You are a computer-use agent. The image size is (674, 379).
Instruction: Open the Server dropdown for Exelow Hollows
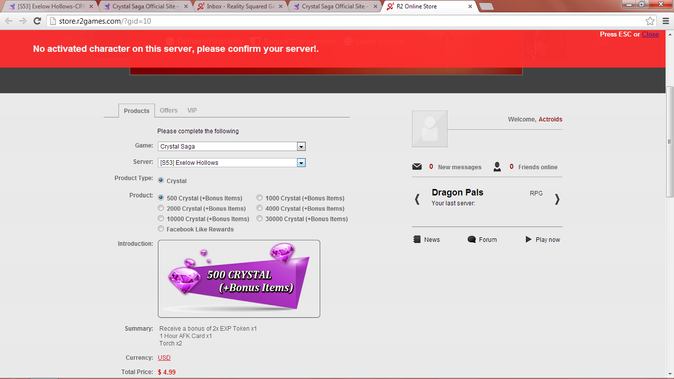coord(301,163)
